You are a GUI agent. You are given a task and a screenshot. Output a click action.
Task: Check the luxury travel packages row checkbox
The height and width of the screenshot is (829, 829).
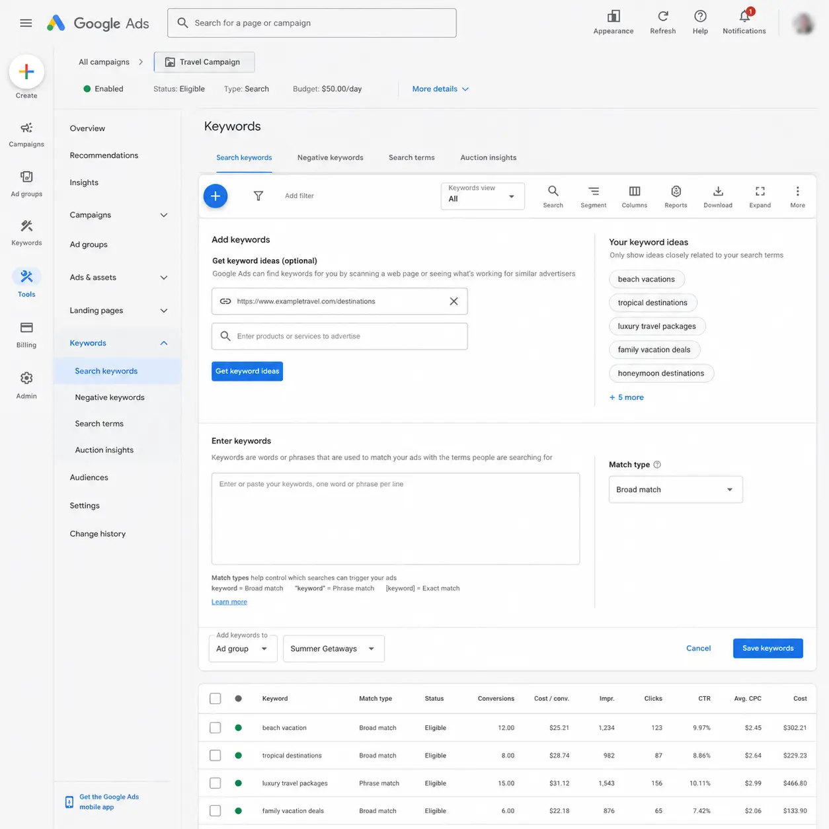(216, 783)
